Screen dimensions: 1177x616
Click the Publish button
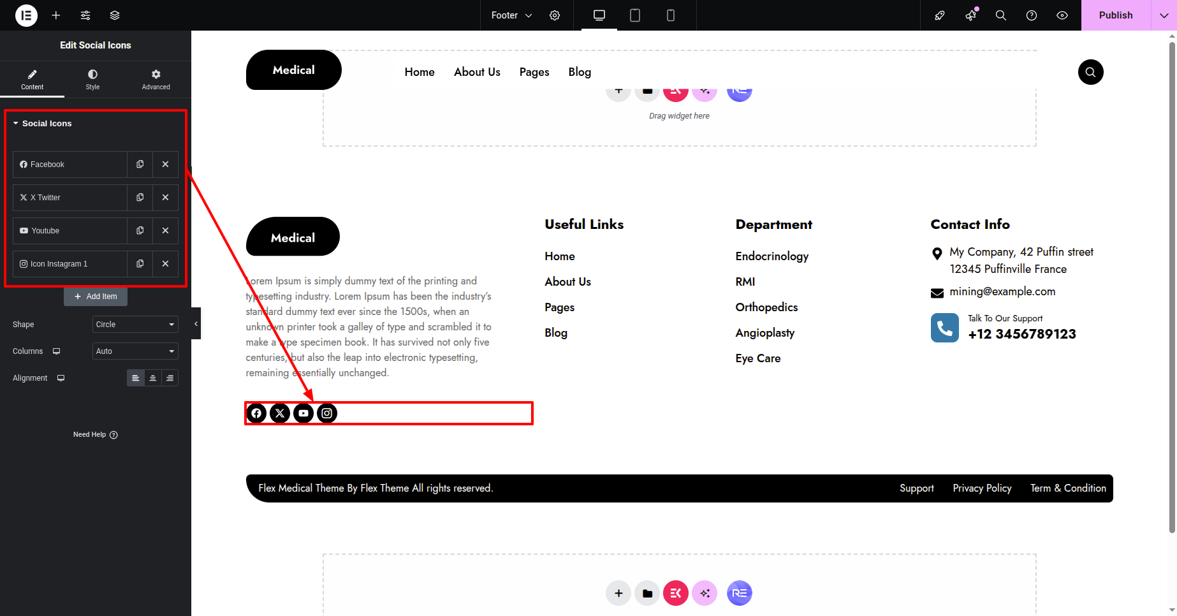tap(1116, 15)
